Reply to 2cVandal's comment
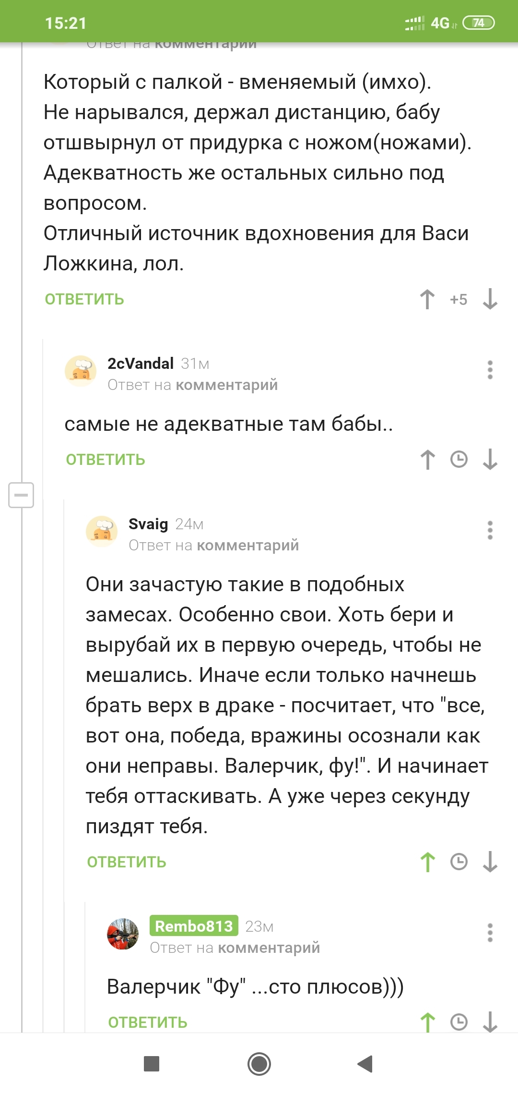The image size is (518, 1095). [106, 460]
